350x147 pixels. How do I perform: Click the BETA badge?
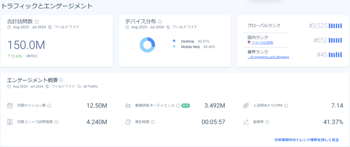tap(186, 106)
